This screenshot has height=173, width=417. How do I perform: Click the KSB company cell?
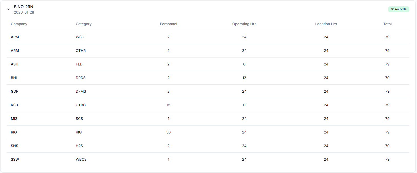point(14,105)
